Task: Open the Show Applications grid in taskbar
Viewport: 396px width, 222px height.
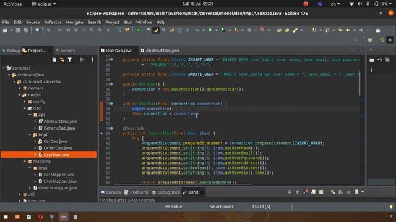Action: point(390,216)
